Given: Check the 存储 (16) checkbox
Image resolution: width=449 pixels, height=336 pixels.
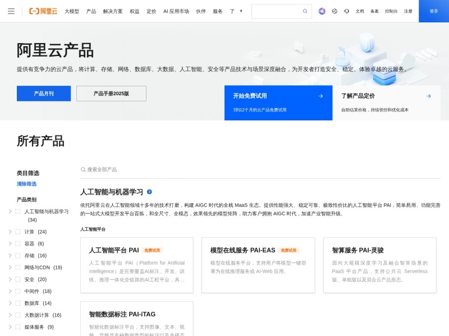Looking at the screenshot, I should [x=18, y=255].
